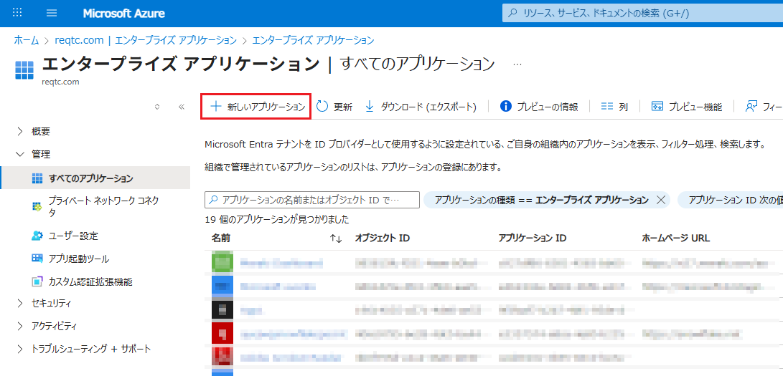Click the download arrow icon for export
Viewport: 783px width, 376px height.
370,107
